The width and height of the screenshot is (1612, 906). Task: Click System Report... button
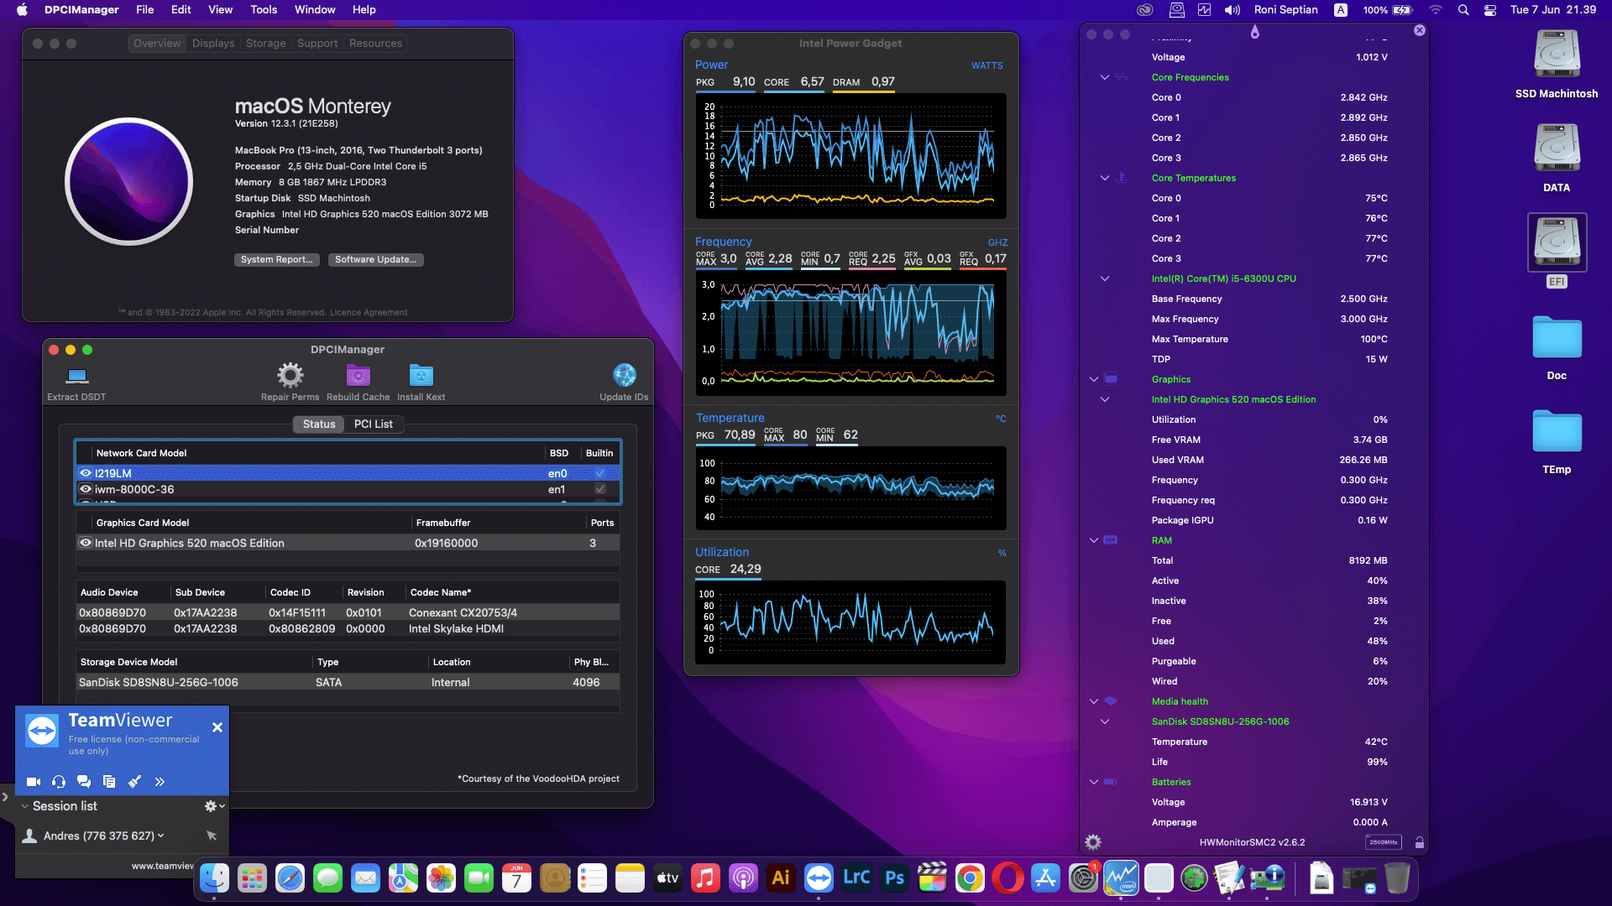pyautogui.click(x=276, y=260)
